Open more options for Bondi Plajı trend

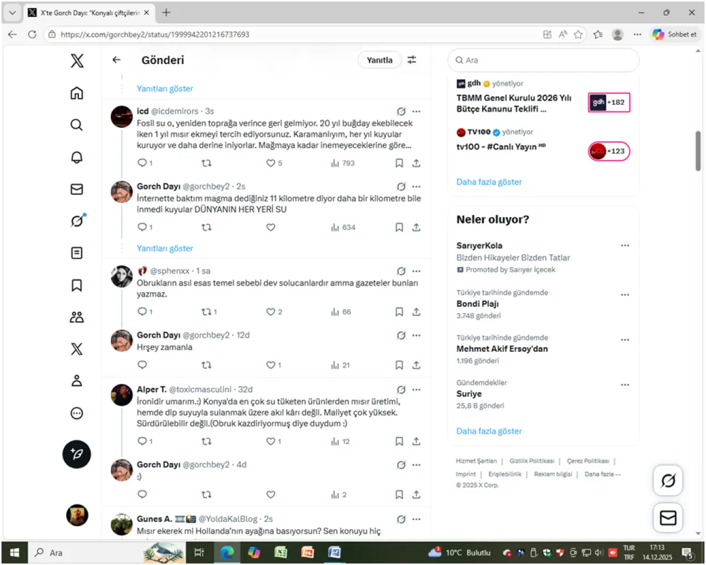tap(624, 295)
